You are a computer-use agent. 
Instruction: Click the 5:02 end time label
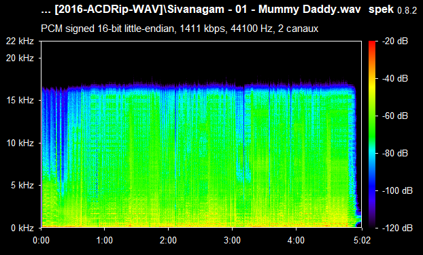(x=362, y=240)
